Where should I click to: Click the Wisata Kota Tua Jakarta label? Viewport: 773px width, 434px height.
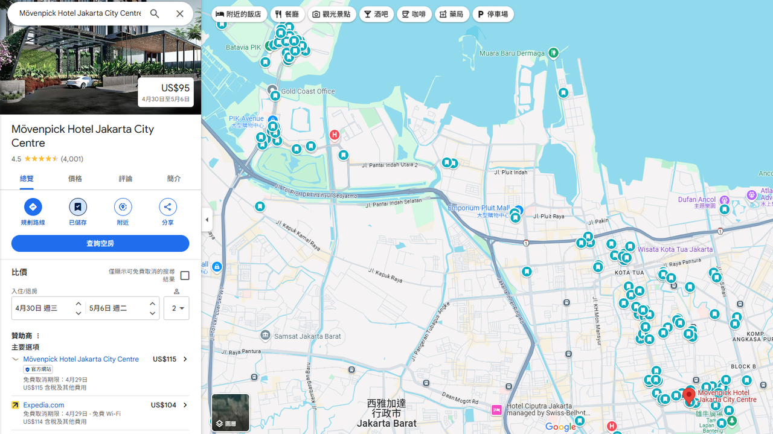click(x=675, y=249)
